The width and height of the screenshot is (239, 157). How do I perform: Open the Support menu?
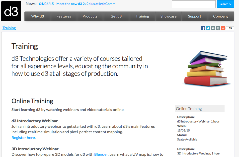pyautogui.click(x=195, y=16)
